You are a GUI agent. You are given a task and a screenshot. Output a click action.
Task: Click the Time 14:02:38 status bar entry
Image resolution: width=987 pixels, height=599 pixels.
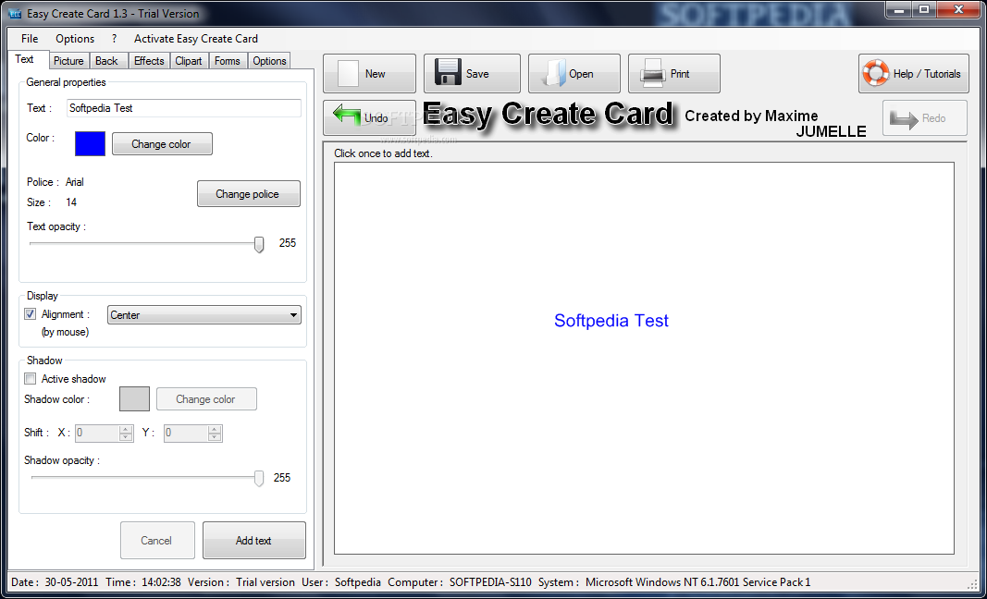pyautogui.click(x=142, y=582)
